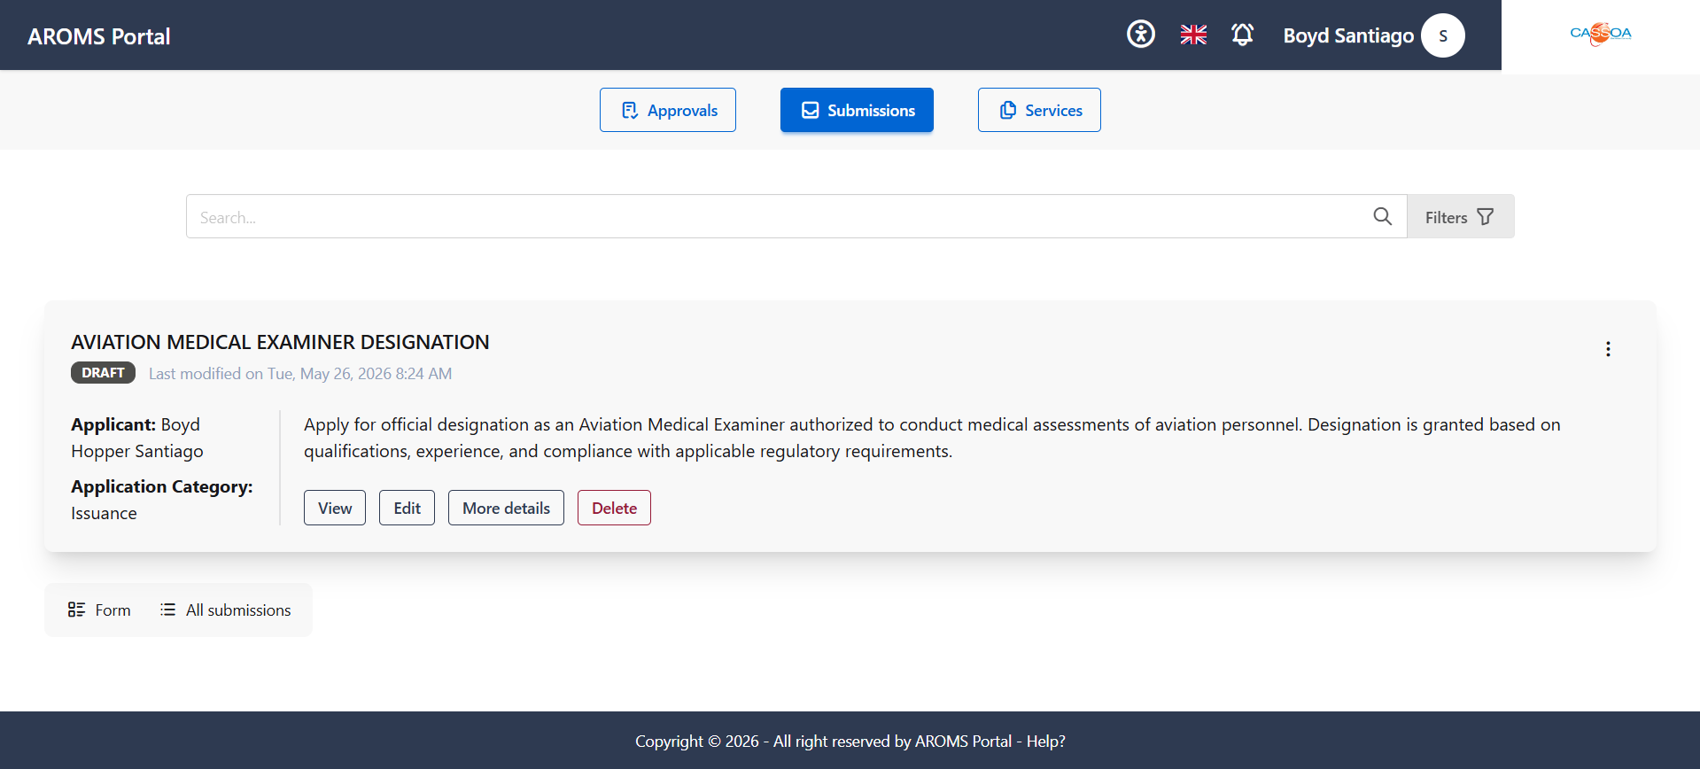Delete the draft submission

(614, 508)
